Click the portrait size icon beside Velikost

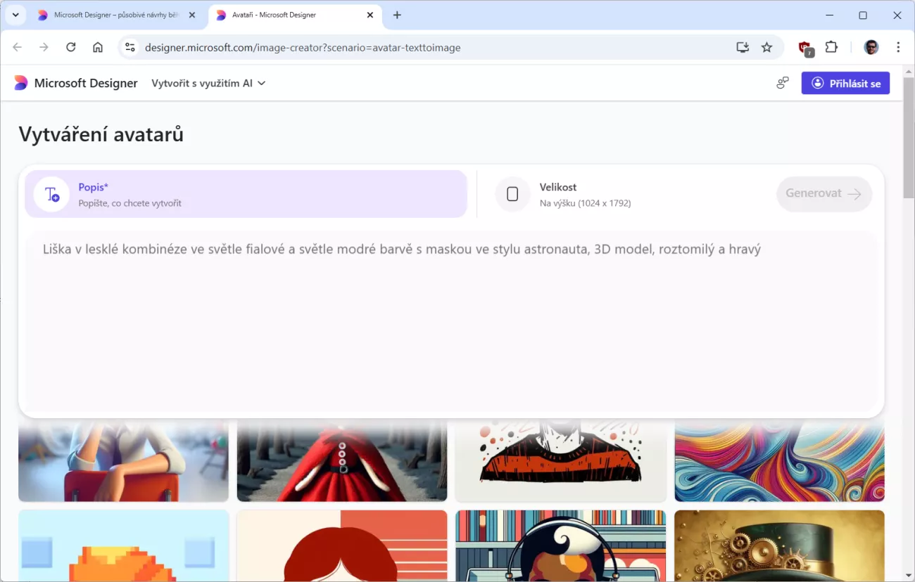pyautogui.click(x=512, y=195)
